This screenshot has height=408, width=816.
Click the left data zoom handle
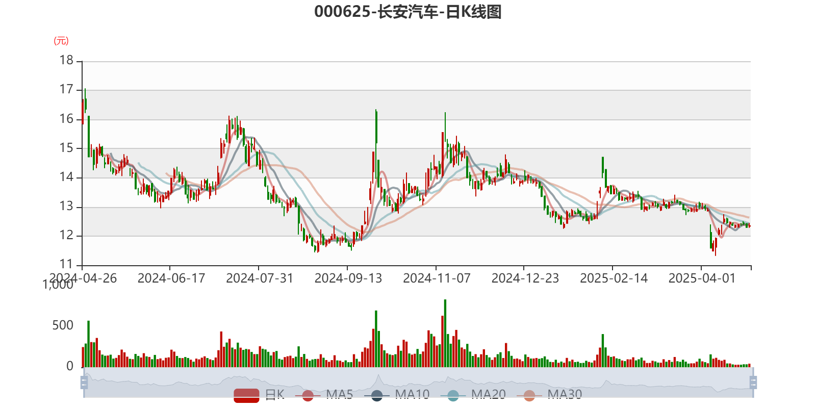click(x=84, y=382)
